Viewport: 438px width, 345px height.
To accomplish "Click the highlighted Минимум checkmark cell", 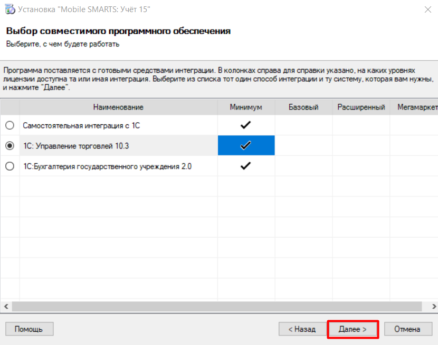I will (x=246, y=145).
